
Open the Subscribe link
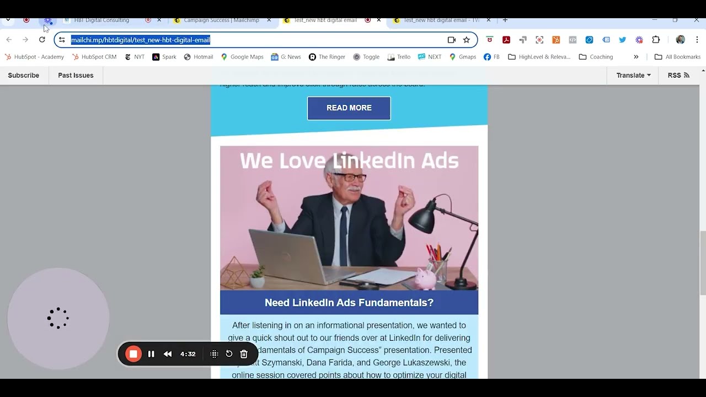24,76
